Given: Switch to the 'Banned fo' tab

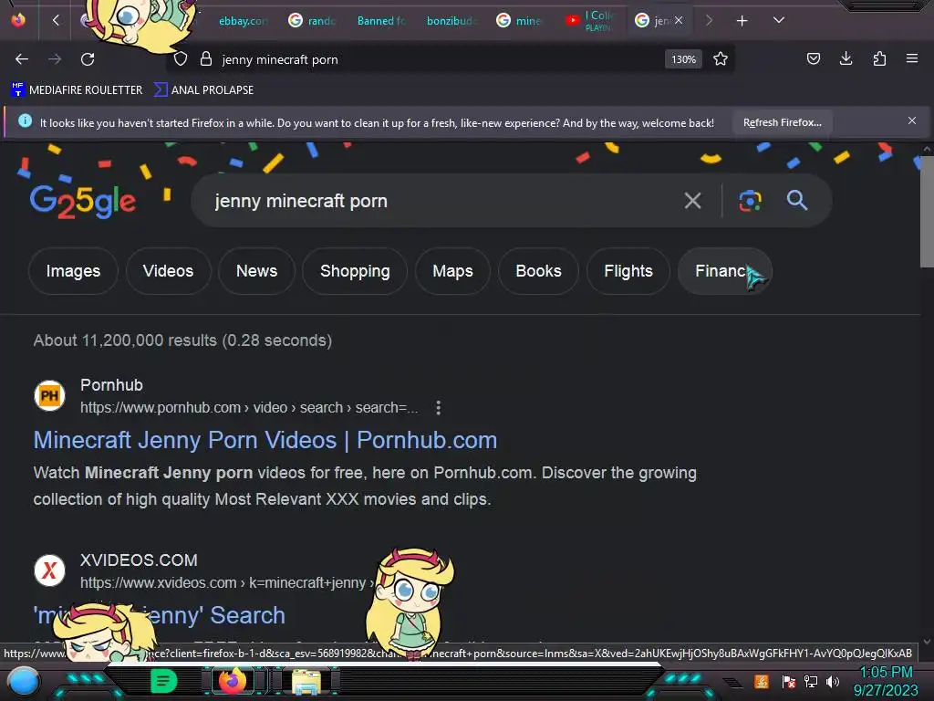Looking at the screenshot, I should click(381, 21).
